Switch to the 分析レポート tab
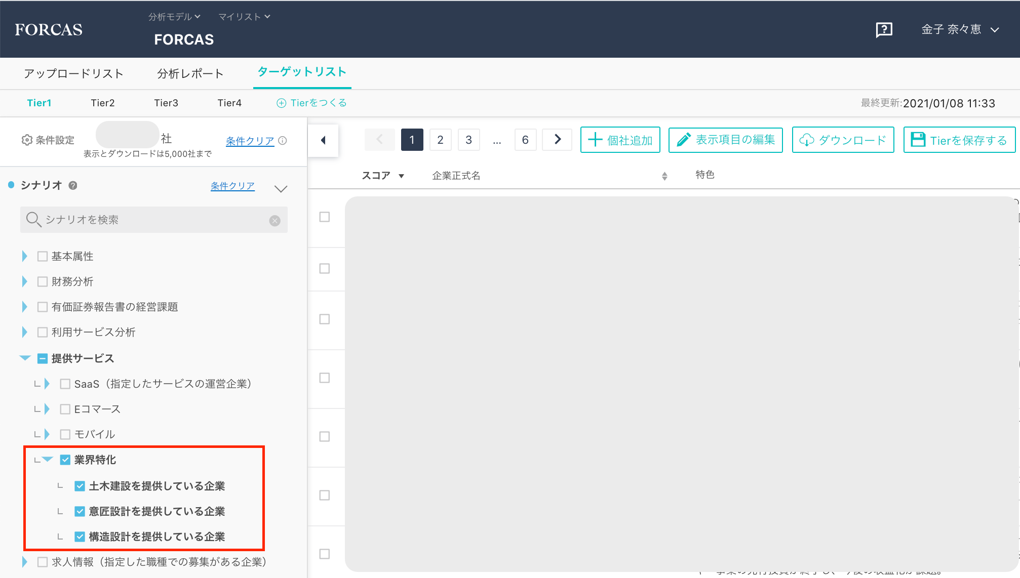The width and height of the screenshot is (1020, 578). (190, 74)
